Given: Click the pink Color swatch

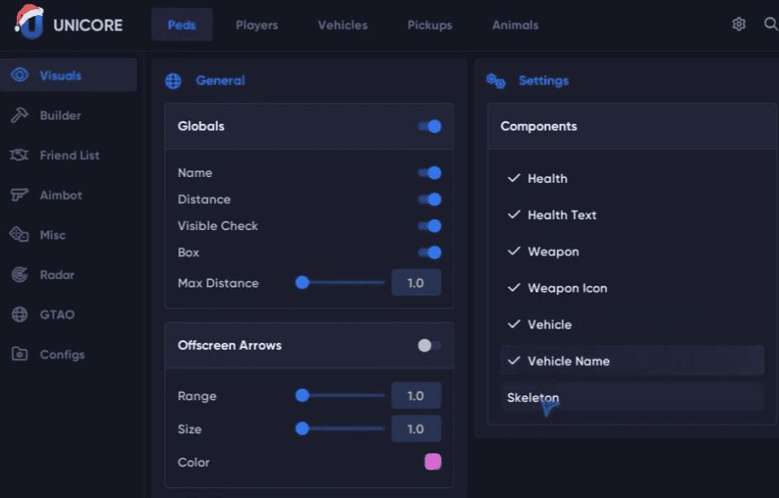Looking at the screenshot, I should [433, 462].
